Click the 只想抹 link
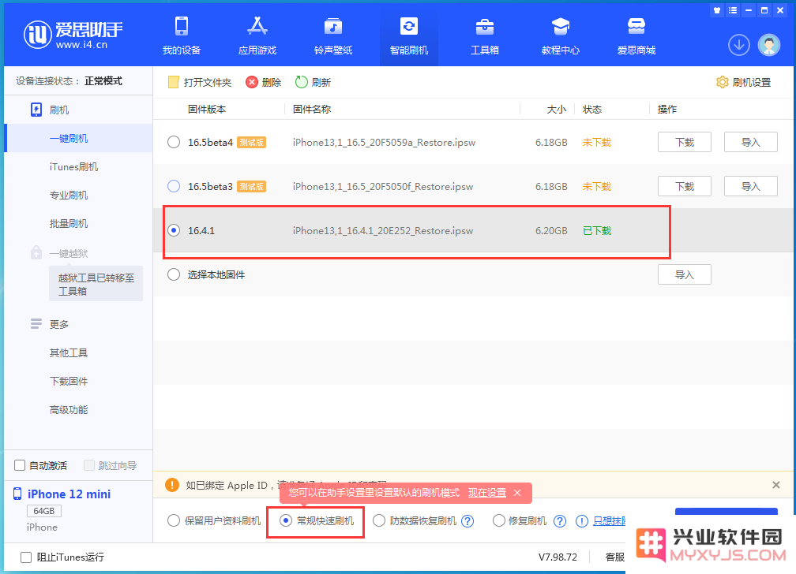796x574 pixels. [609, 521]
